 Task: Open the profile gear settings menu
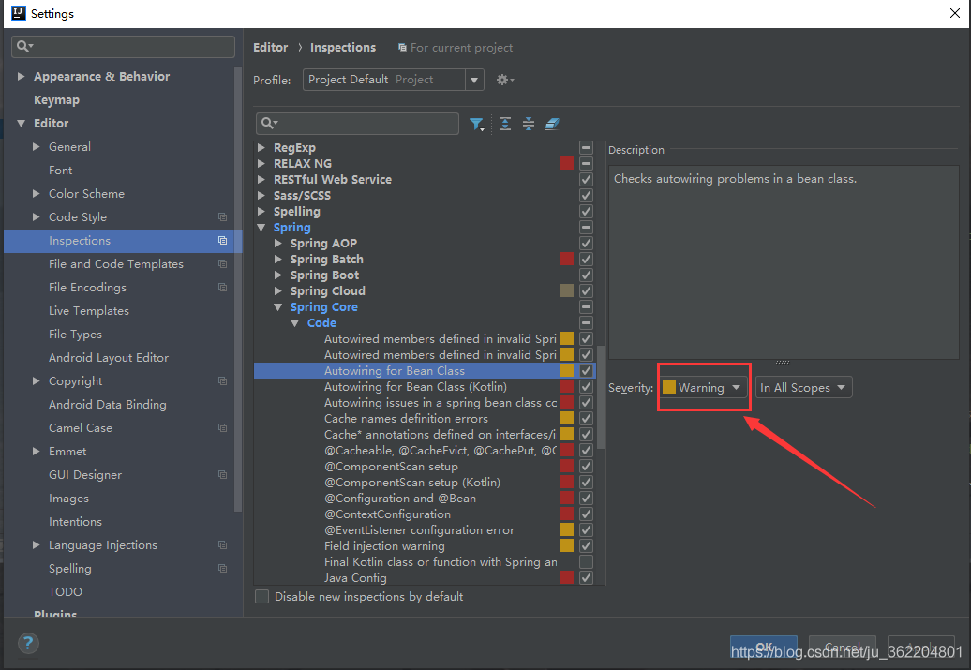pyautogui.click(x=504, y=80)
